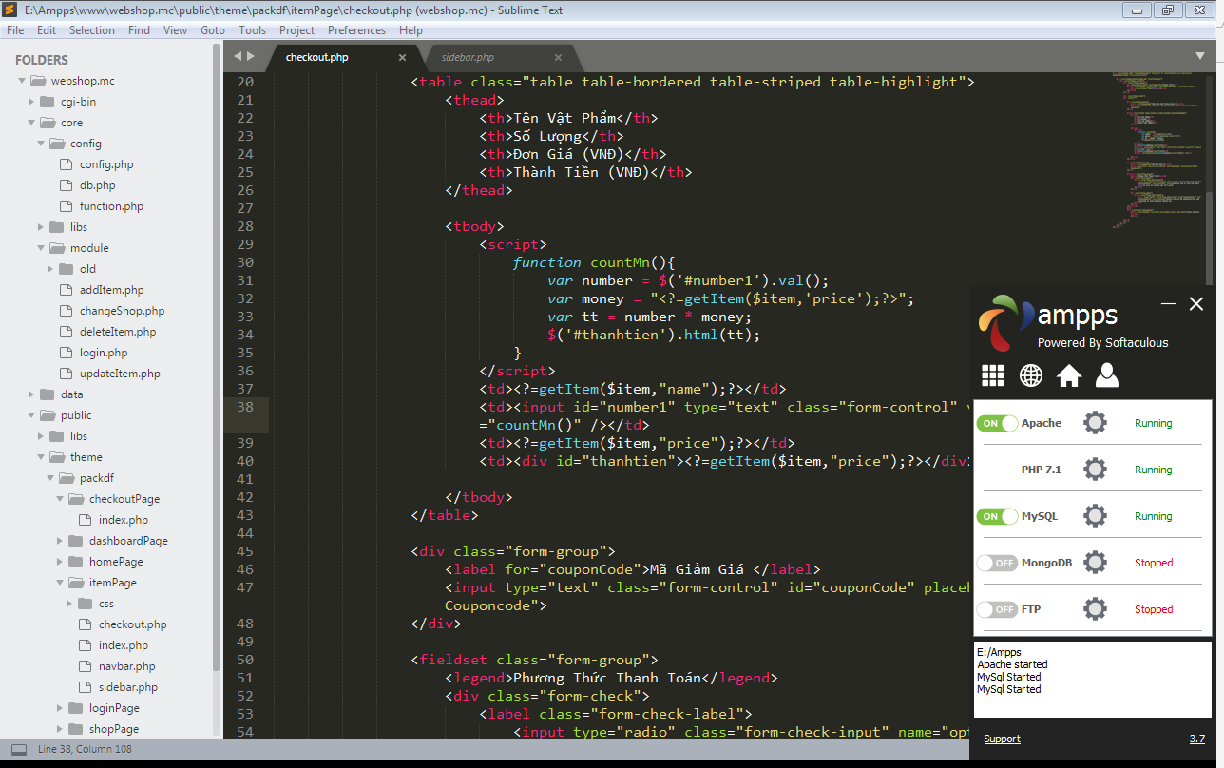Click the user admin icon in Ampps
Screen dimensions: 1224x768
(x=1106, y=375)
